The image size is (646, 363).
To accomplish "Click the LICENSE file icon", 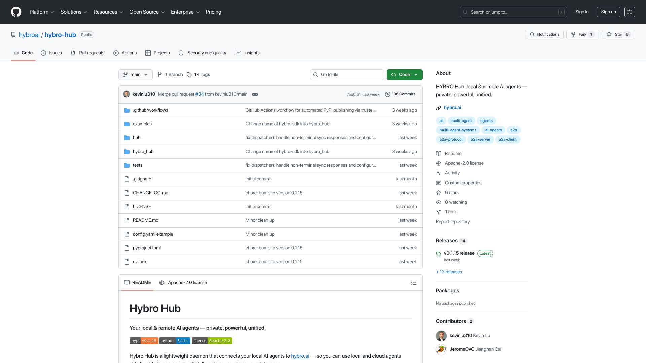I will pos(127,207).
